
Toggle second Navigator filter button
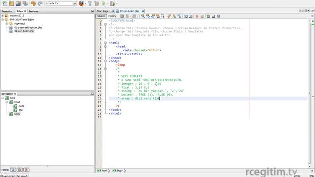point(20,170)
